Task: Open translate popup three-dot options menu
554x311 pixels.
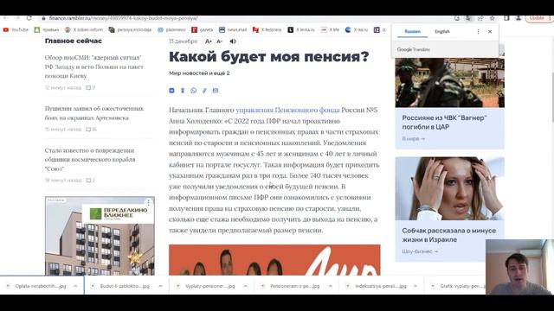Action: pos(478,32)
